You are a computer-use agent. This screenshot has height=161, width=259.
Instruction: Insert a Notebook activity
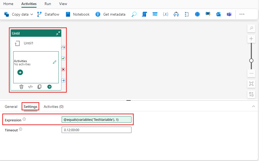click(x=77, y=14)
